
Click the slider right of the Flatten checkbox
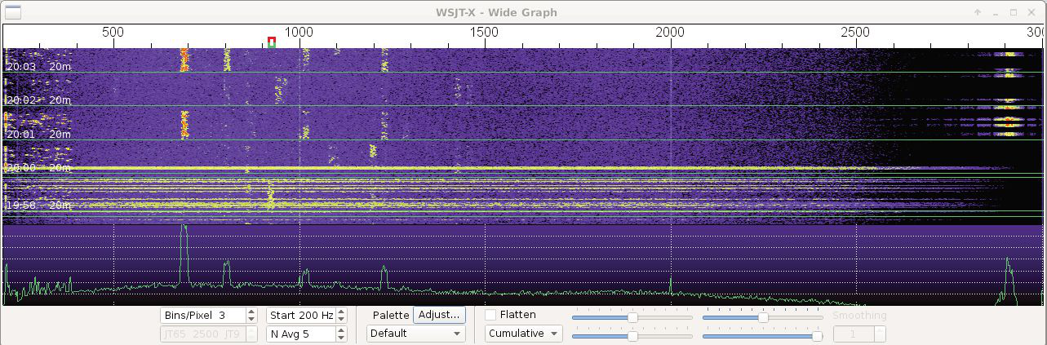pyautogui.click(x=632, y=317)
